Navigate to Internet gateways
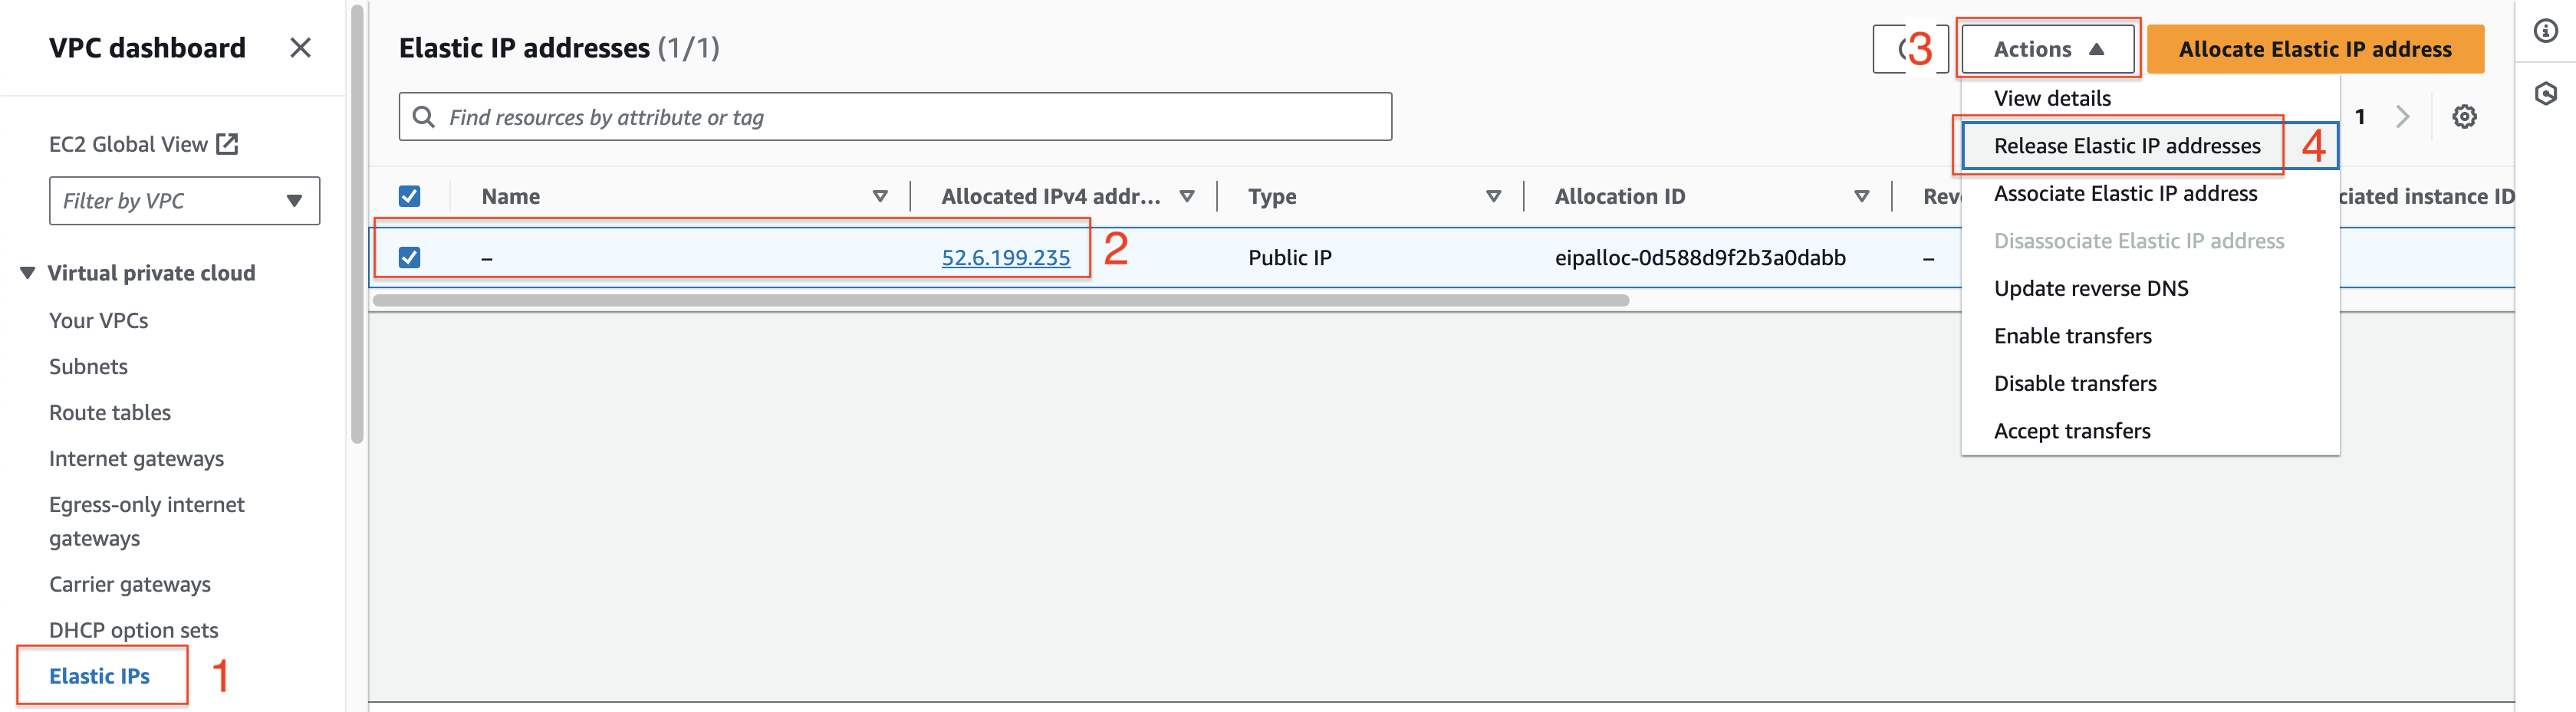Screen dimensions: 2576x712 (136, 458)
